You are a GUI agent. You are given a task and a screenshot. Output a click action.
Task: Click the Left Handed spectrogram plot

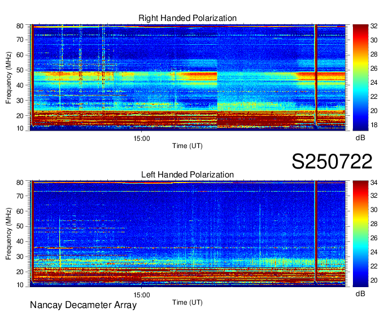click(x=187, y=234)
